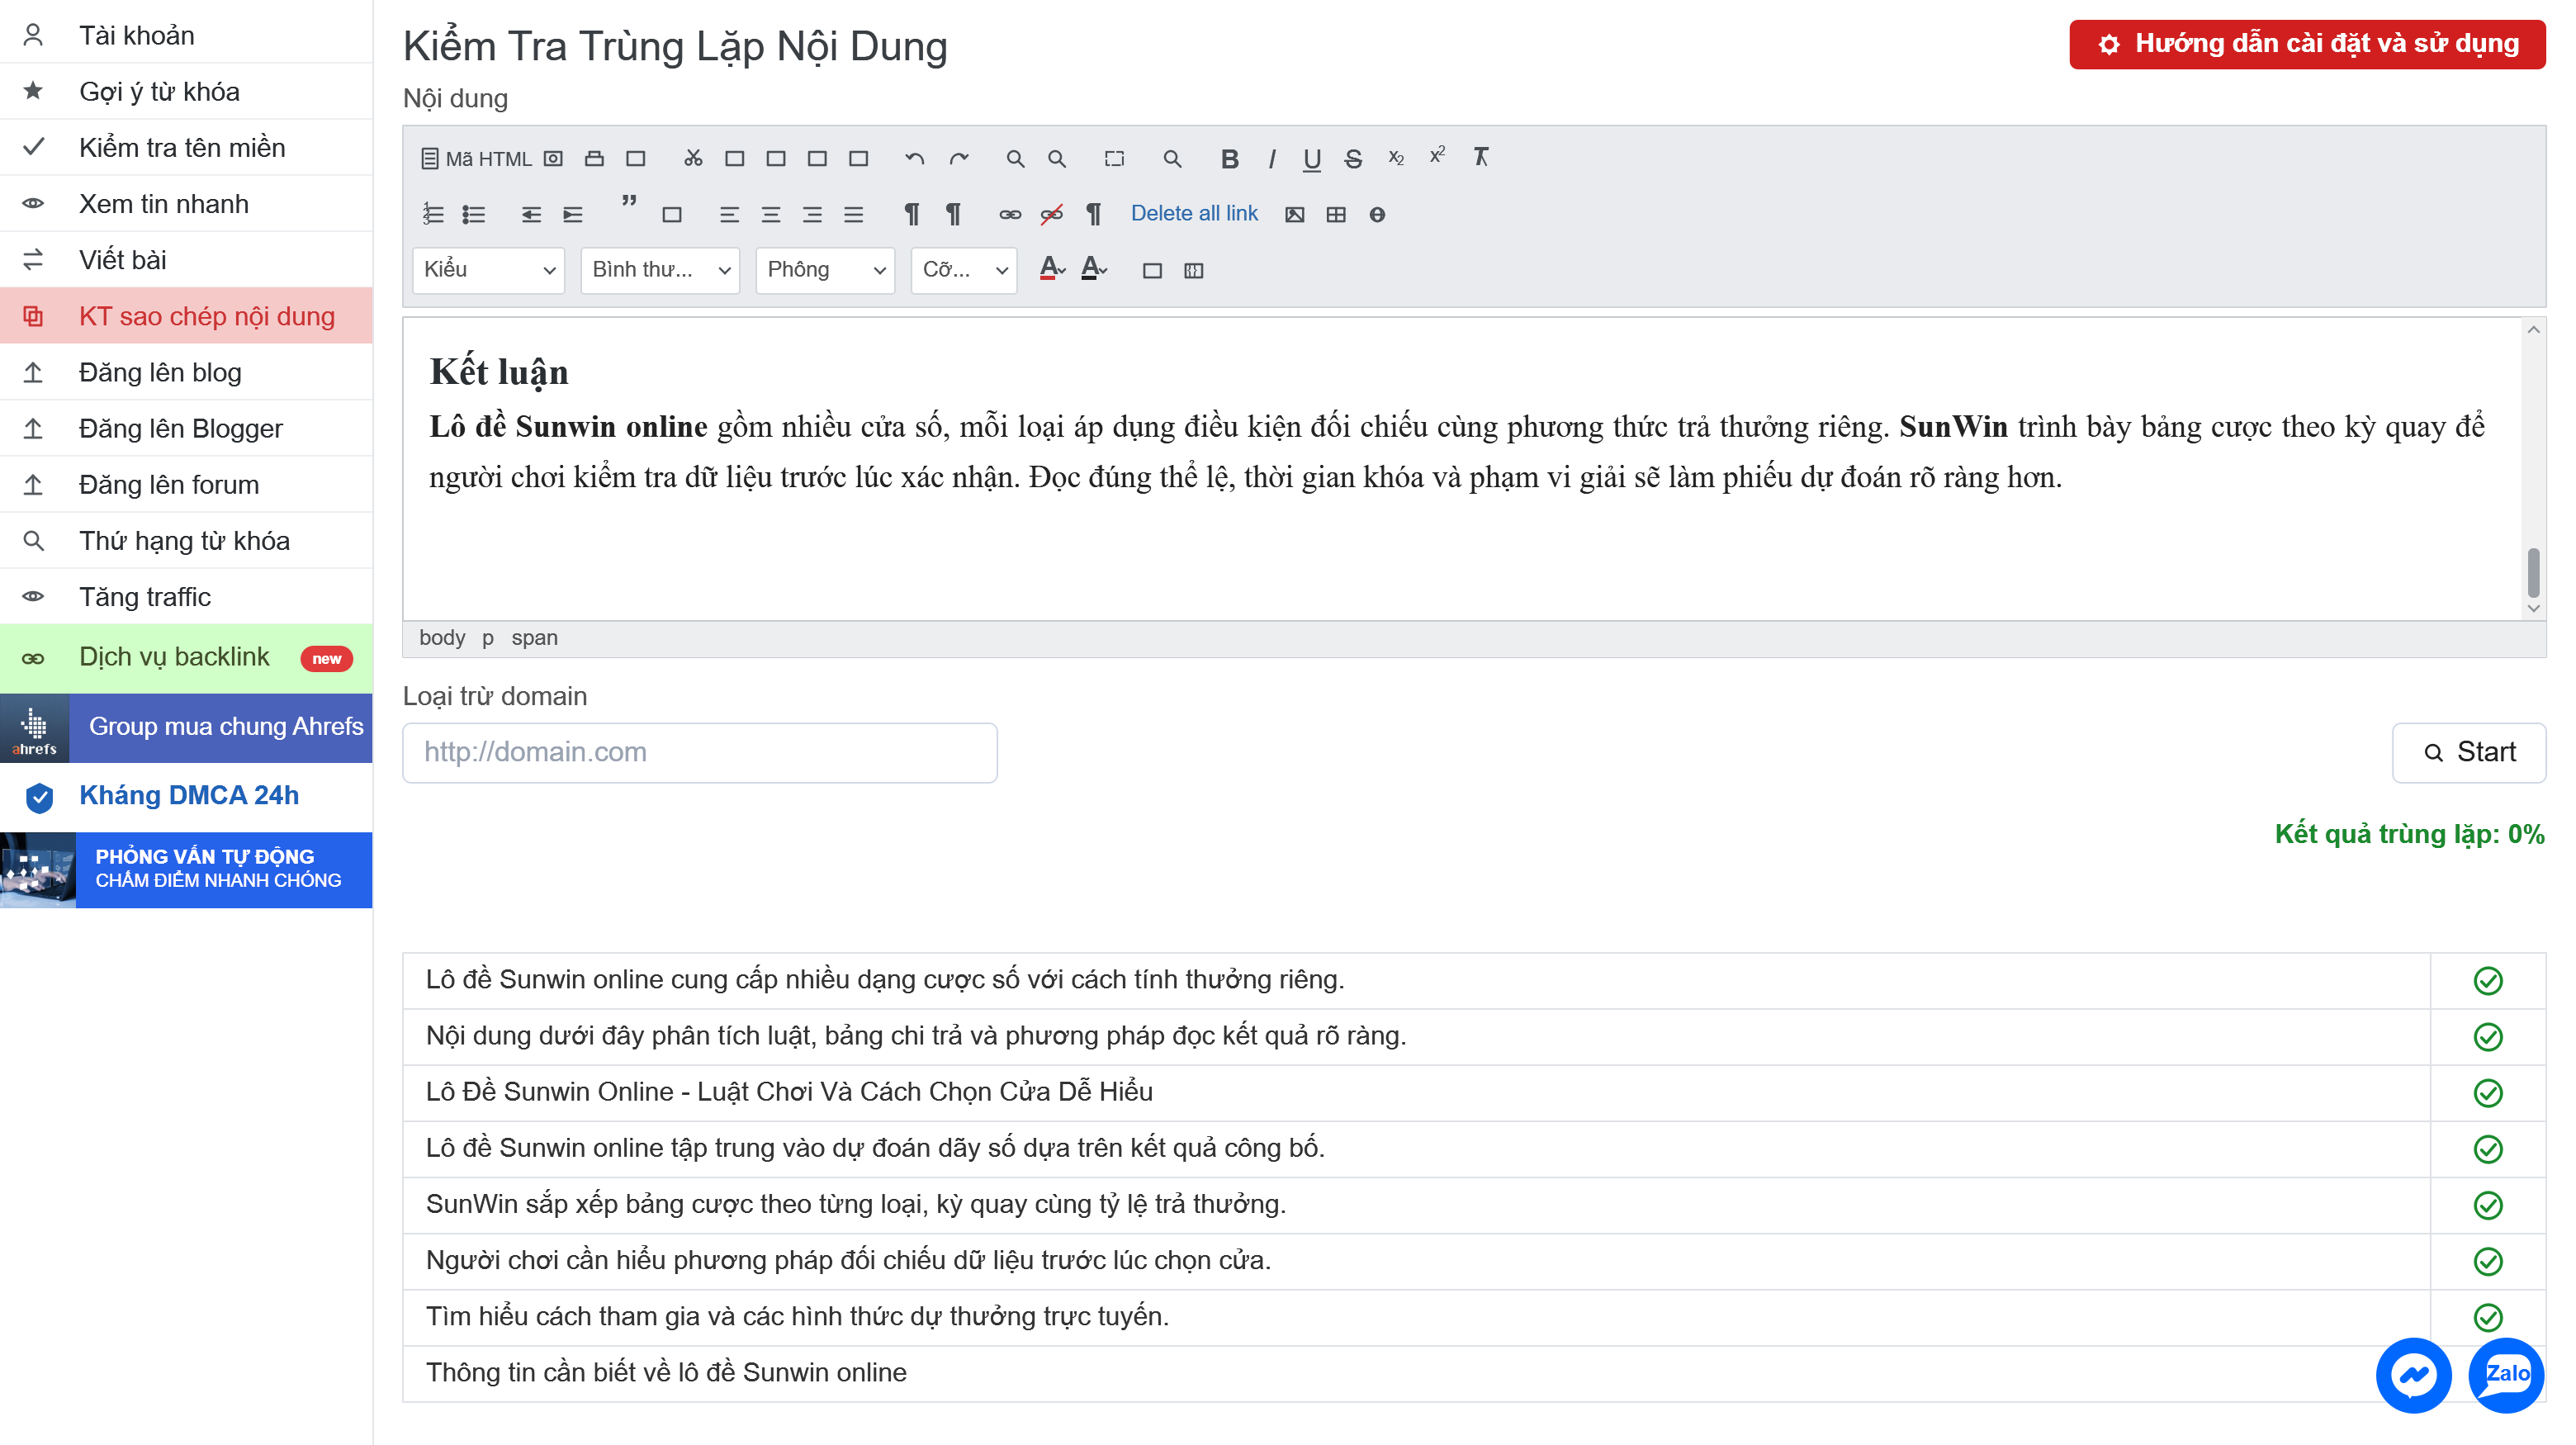2576x1445 pixels.
Task: Open Hướng dẫn cài đặt và sử dụng
Action: [x=2307, y=44]
